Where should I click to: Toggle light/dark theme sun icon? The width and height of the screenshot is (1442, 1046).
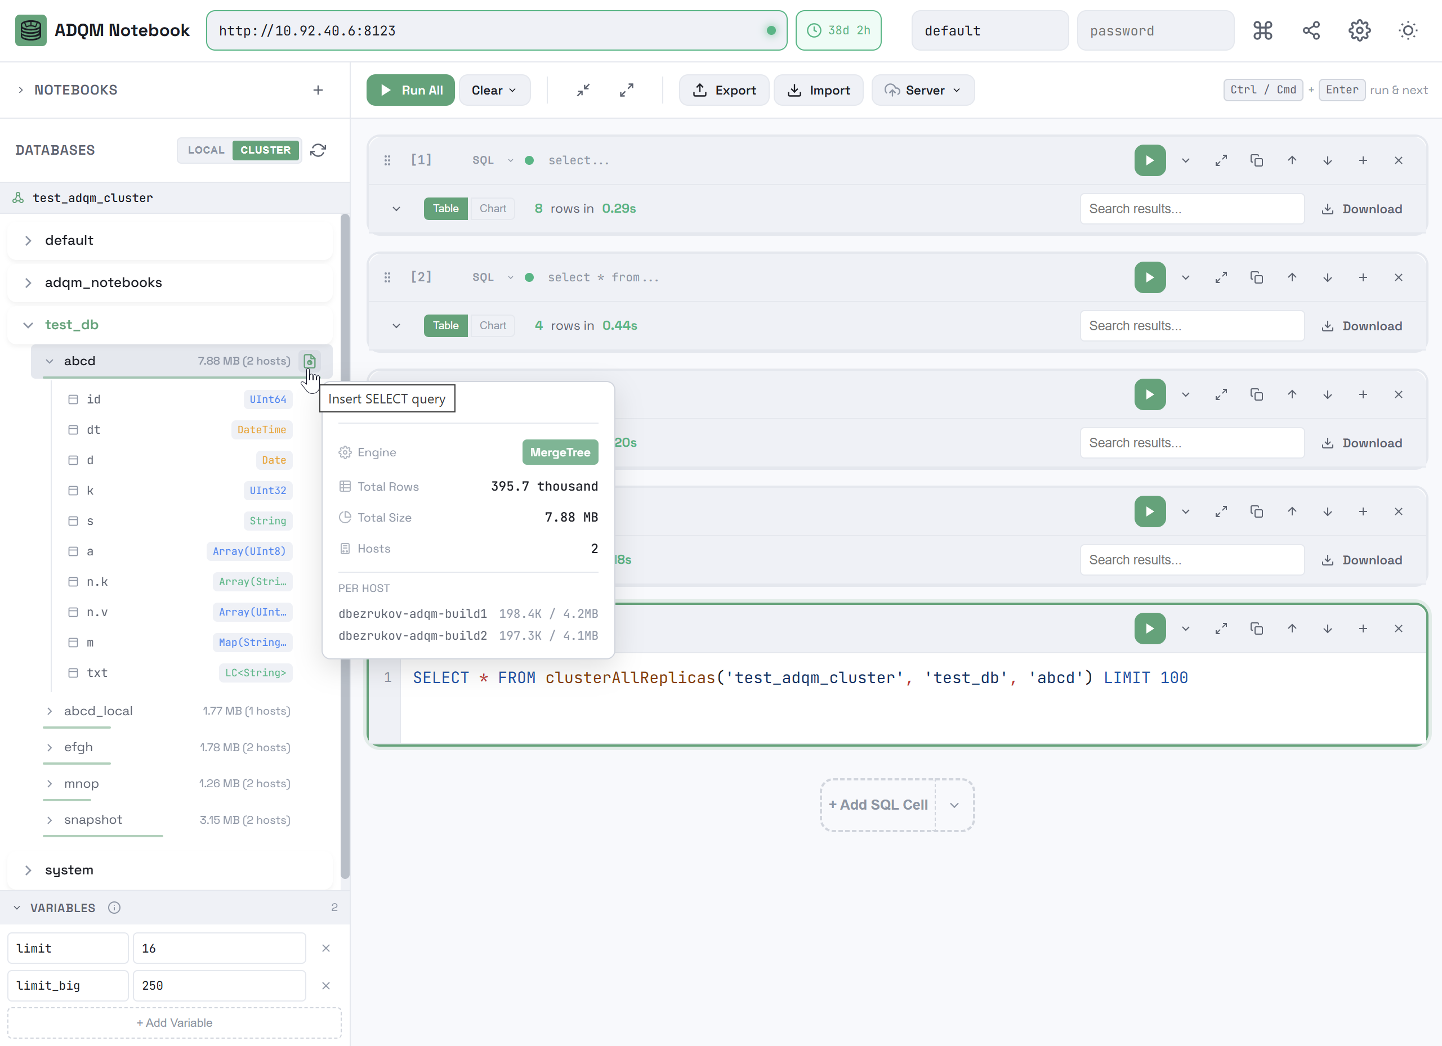click(1408, 30)
